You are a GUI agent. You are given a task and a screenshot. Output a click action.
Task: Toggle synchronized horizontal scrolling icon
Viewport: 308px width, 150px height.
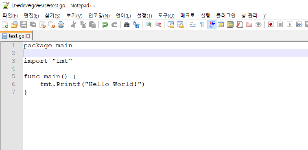[x=180, y=24]
